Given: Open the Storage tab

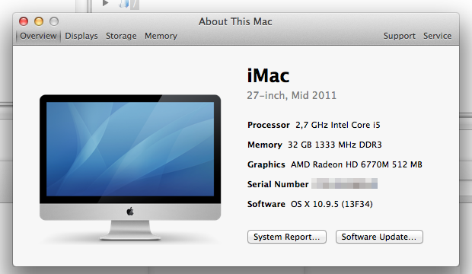Looking at the screenshot, I should pyautogui.click(x=121, y=36).
